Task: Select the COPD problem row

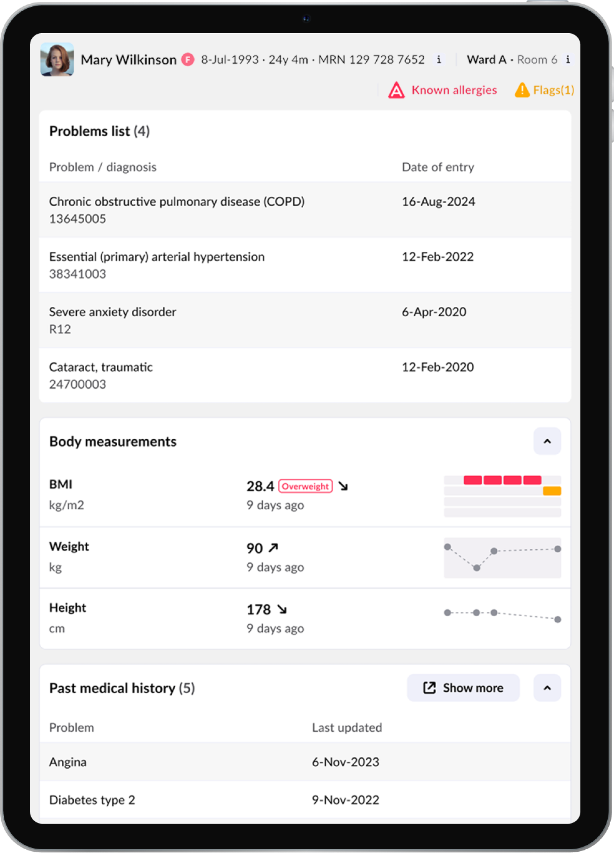Action: [305, 209]
